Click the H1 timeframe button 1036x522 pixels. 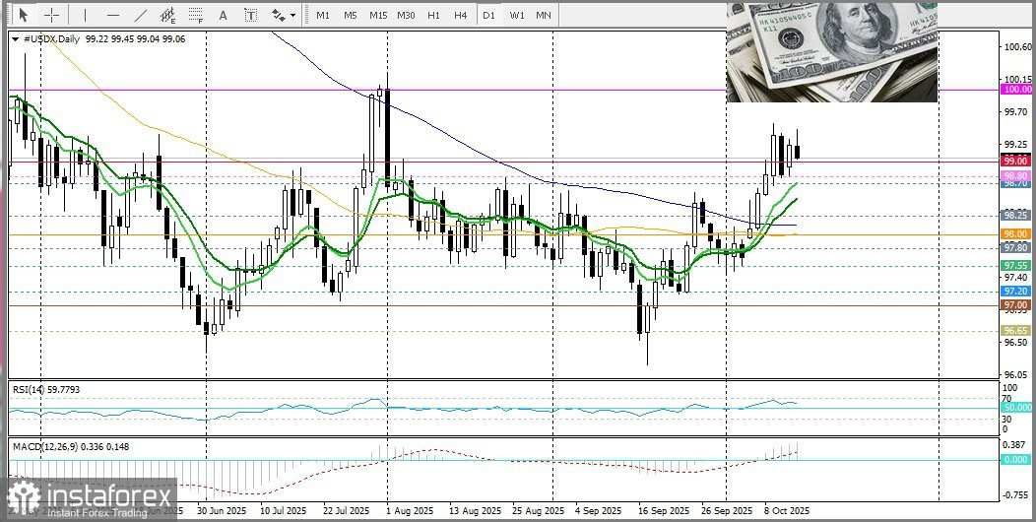[x=433, y=15]
